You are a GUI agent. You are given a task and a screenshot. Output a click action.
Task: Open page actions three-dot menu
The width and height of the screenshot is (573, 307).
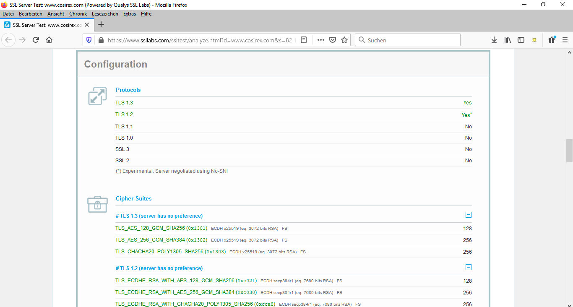tap(321, 40)
